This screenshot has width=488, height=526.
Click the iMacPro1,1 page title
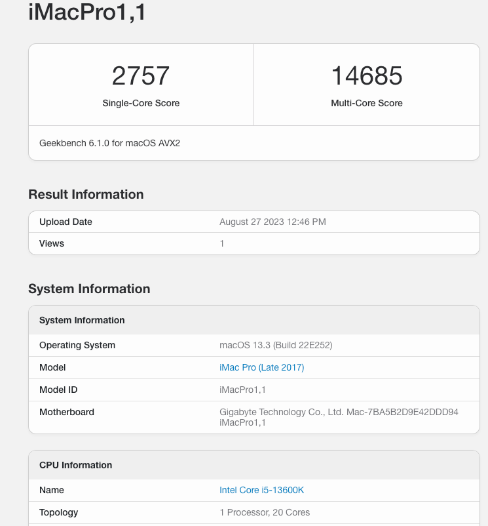87,12
